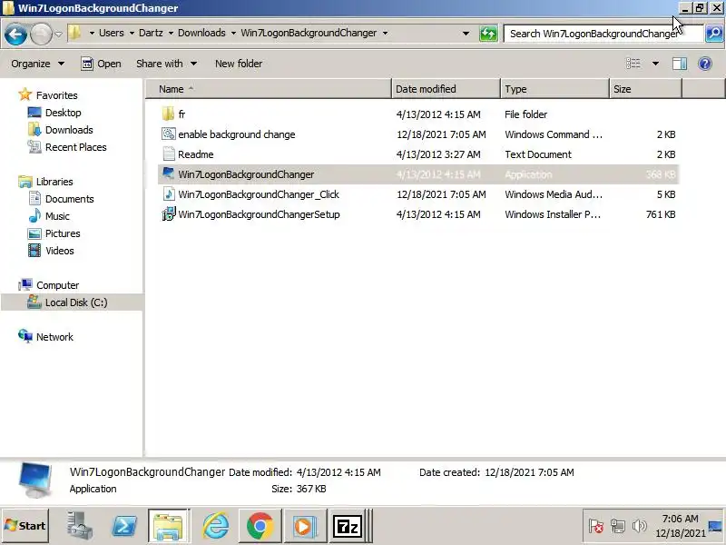
Task: Show the preview pane
Action: pyautogui.click(x=679, y=64)
